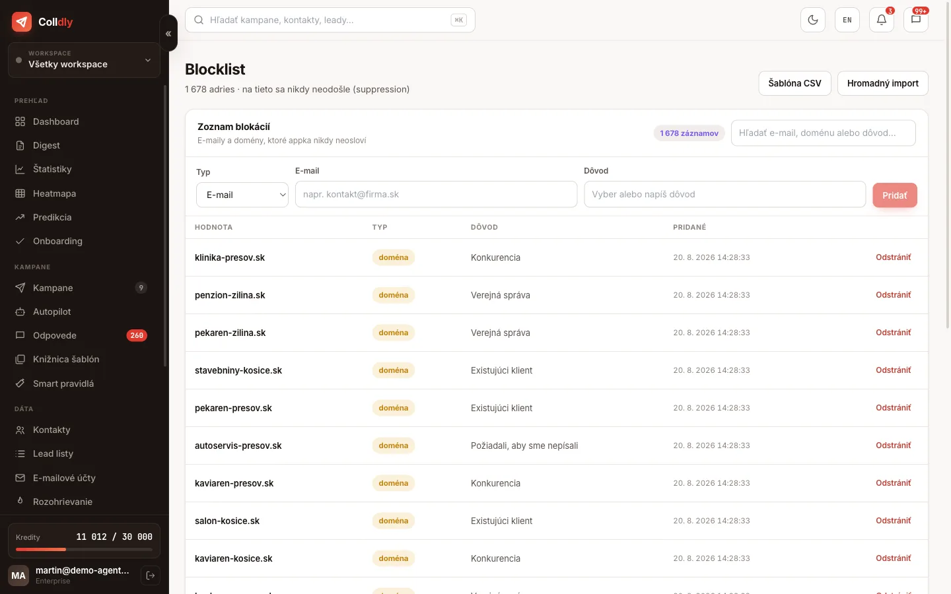Remove klinika-presov.sk with Odstrániť
The height and width of the screenshot is (594, 951).
(893, 257)
